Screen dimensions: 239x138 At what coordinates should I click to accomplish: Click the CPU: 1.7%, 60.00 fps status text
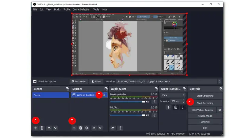click(x=199, y=134)
